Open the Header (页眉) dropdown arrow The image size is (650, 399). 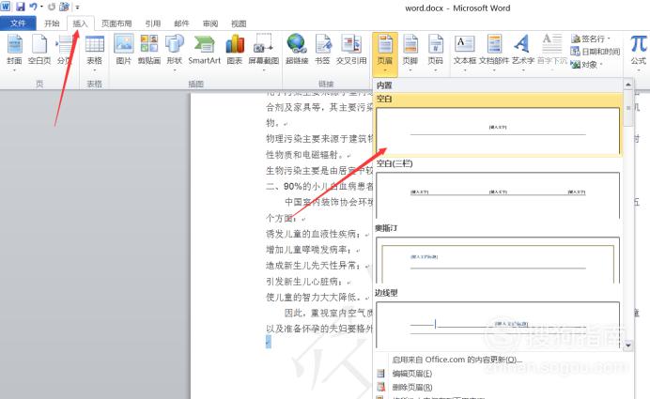(x=385, y=70)
